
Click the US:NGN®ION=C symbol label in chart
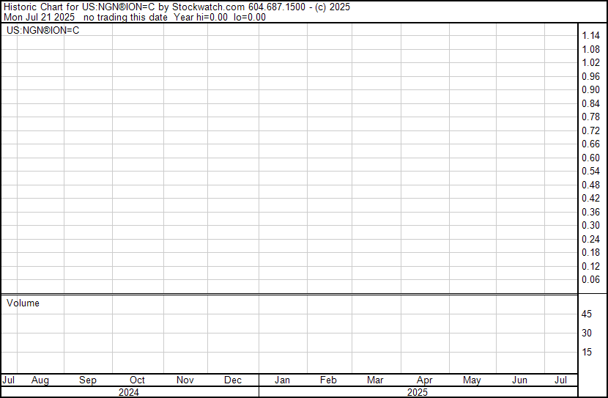pyautogui.click(x=43, y=30)
